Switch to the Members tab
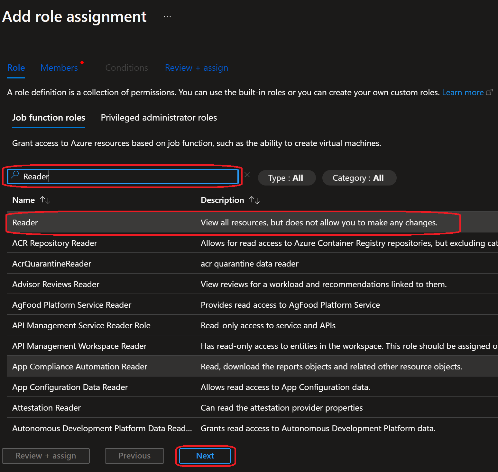The image size is (498, 472). coord(59,68)
